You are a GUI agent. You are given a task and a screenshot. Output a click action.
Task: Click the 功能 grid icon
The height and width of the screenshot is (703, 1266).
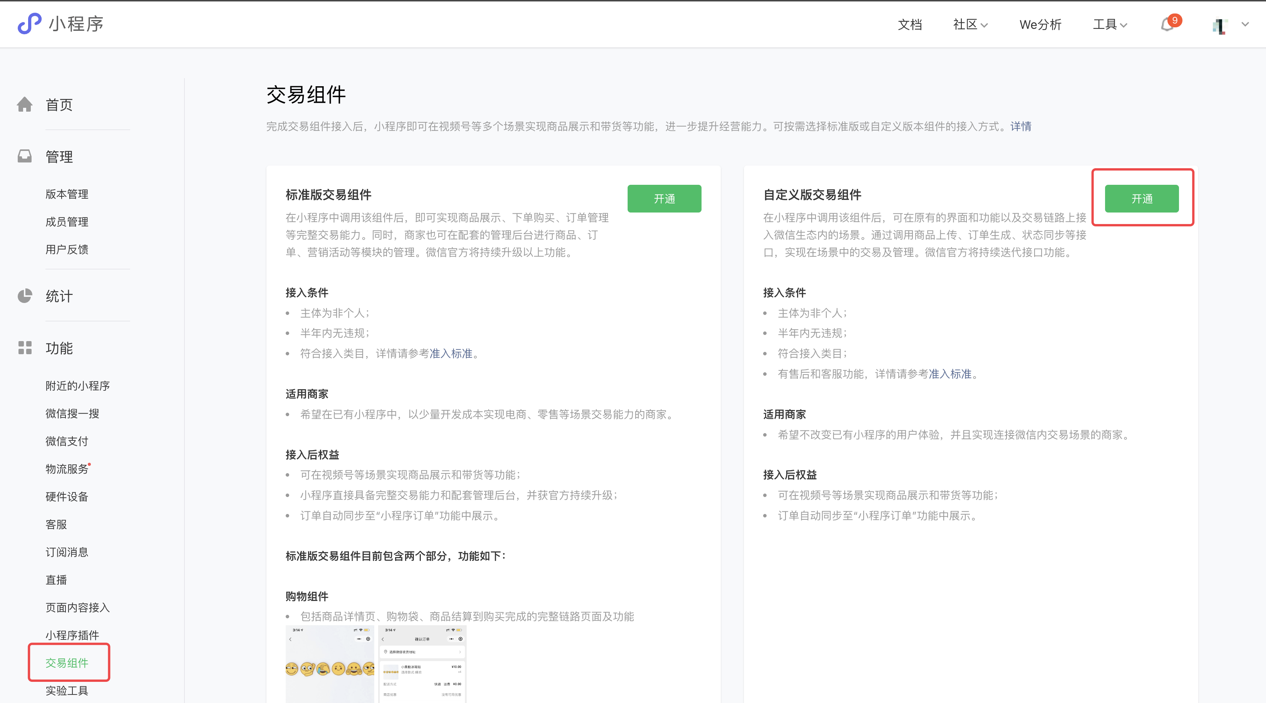[25, 348]
